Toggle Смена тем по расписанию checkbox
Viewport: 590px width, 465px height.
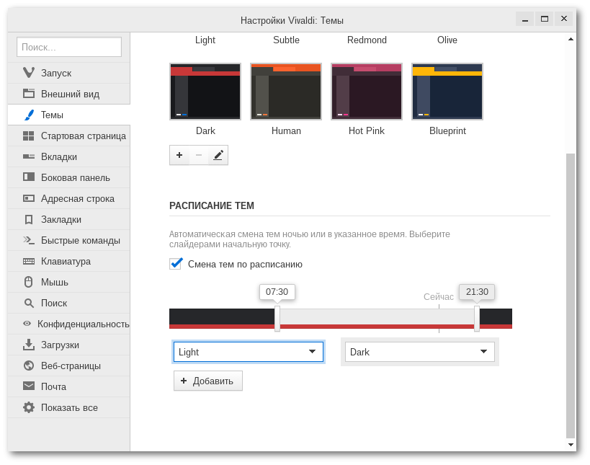coord(176,264)
